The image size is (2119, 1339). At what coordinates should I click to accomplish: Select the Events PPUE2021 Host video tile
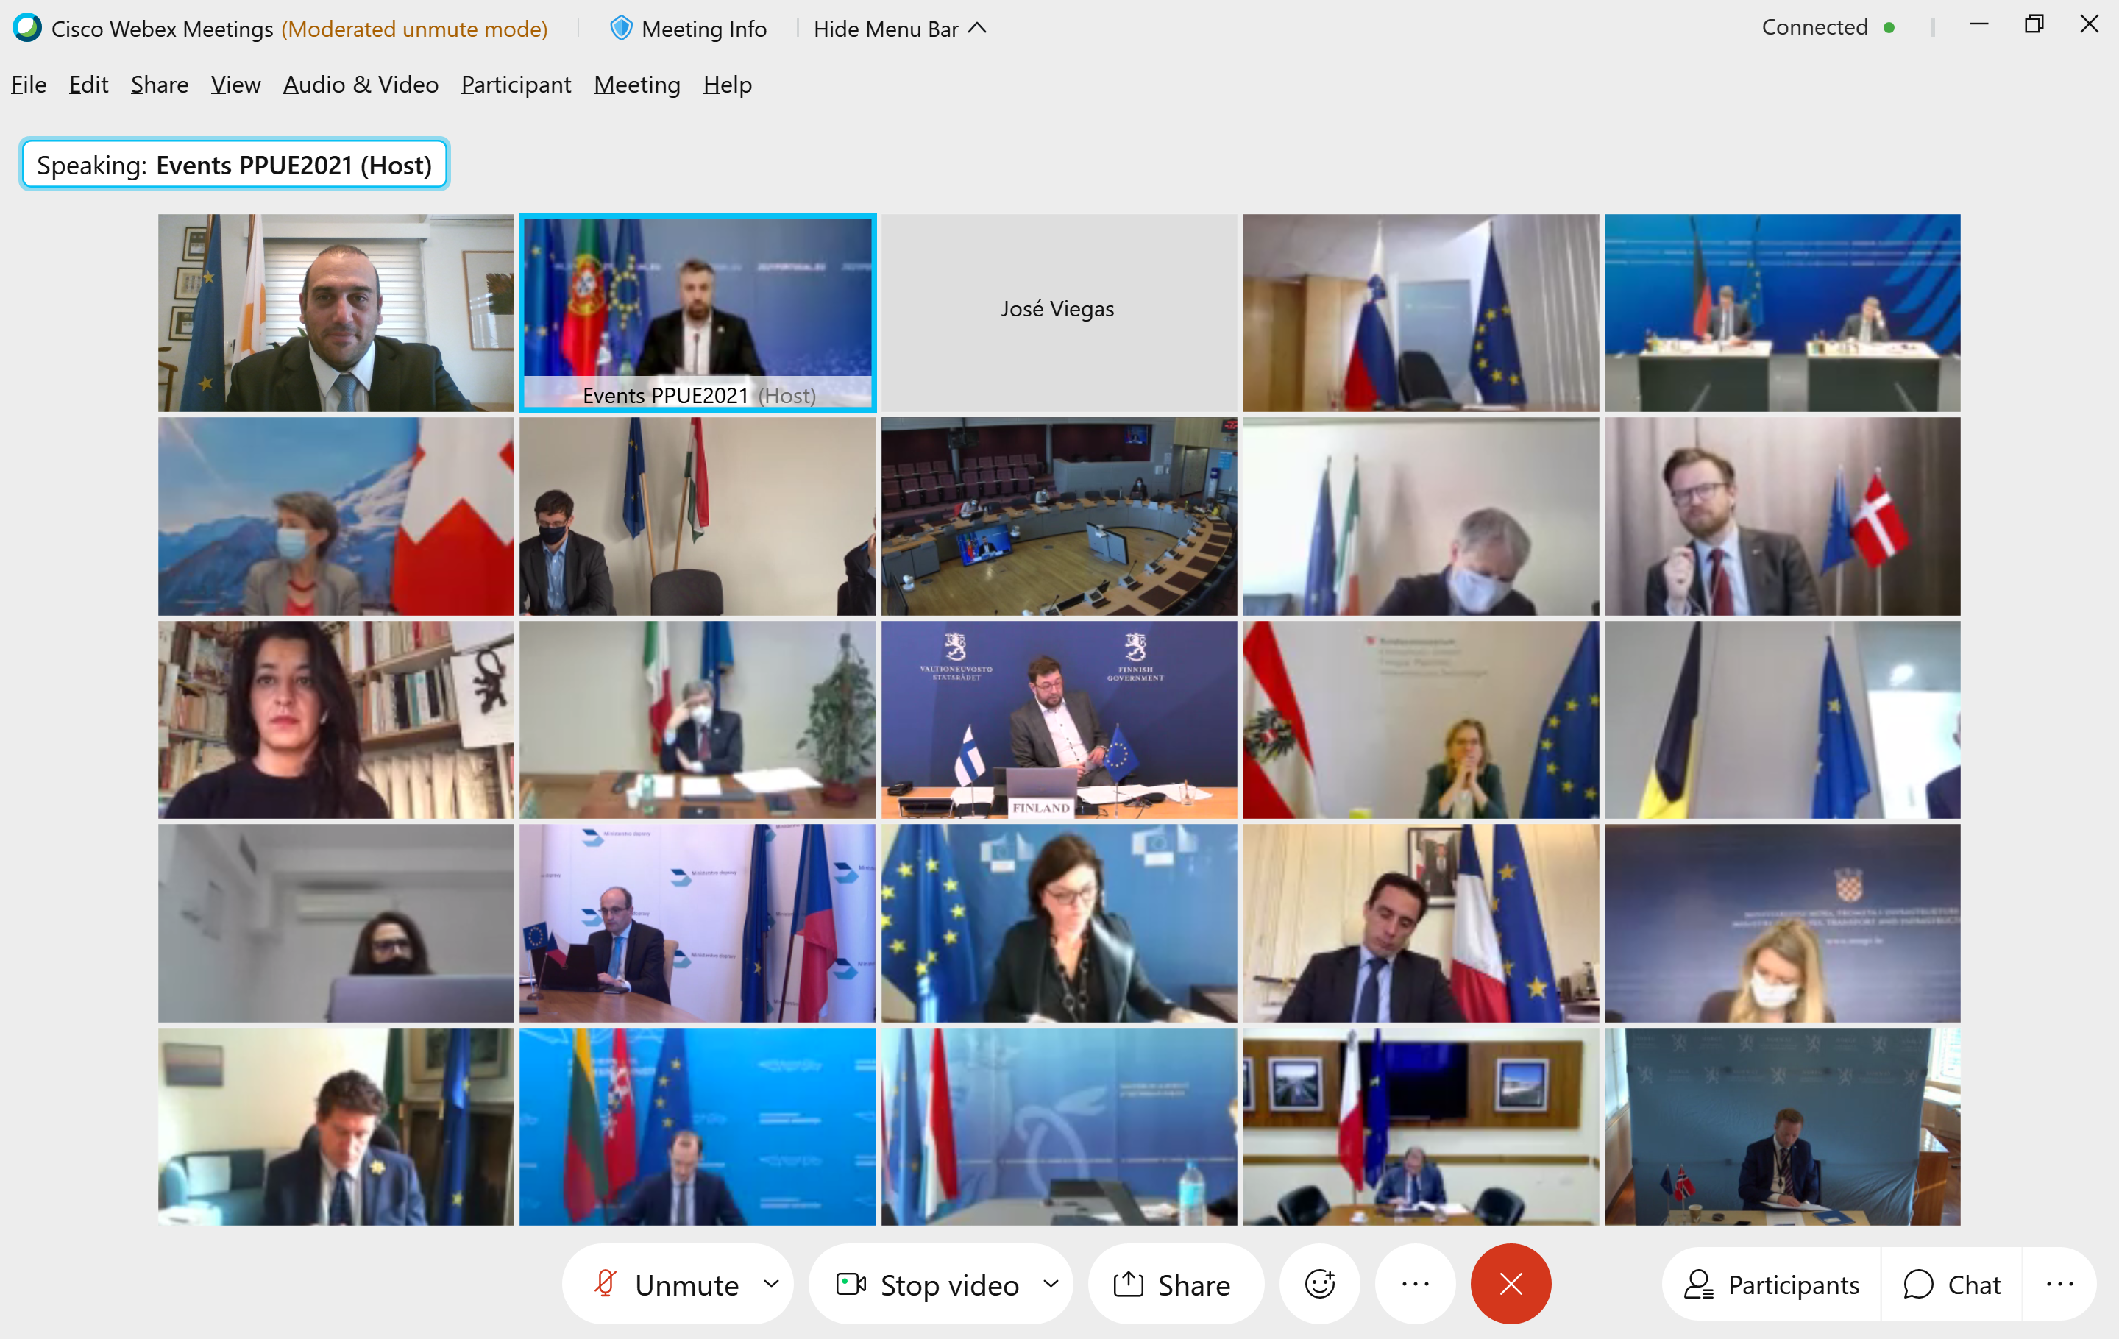pyautogui.click(x=697, y=313)
